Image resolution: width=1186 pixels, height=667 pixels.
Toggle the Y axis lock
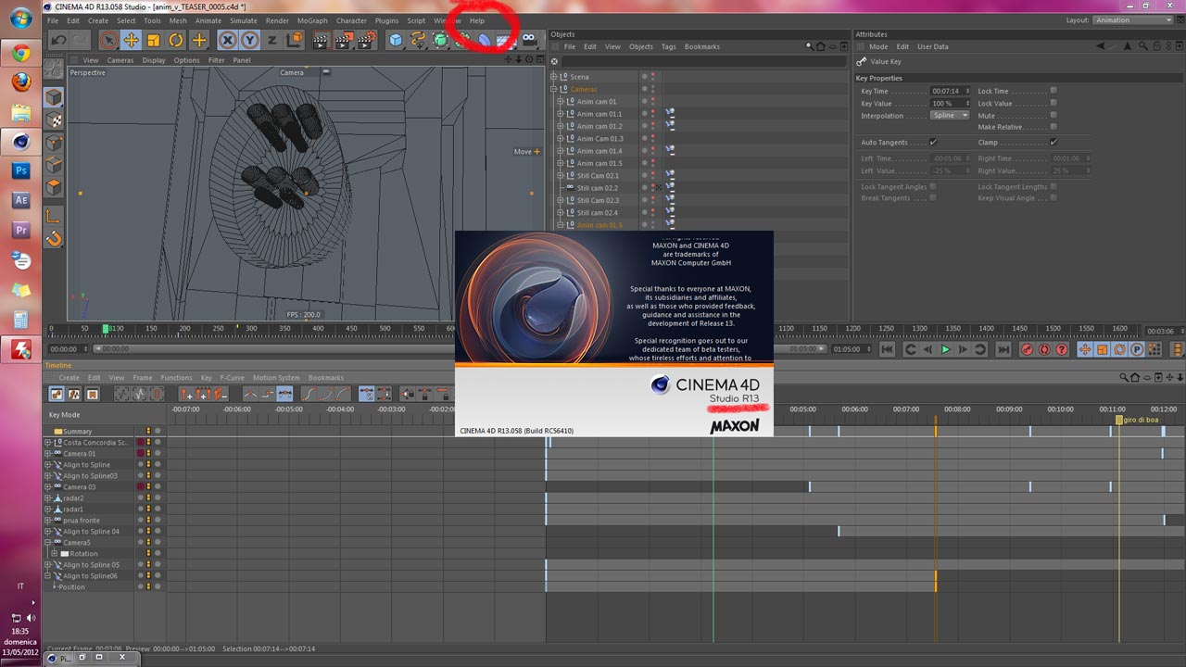pos(250,40)
